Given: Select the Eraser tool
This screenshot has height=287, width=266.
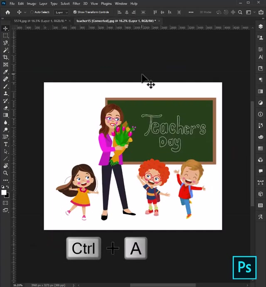Looking at the screenshot, I should 6,108.
